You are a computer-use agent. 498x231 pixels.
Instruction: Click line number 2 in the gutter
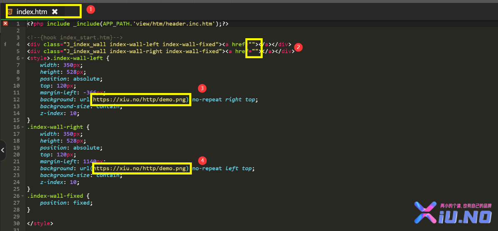18,31
